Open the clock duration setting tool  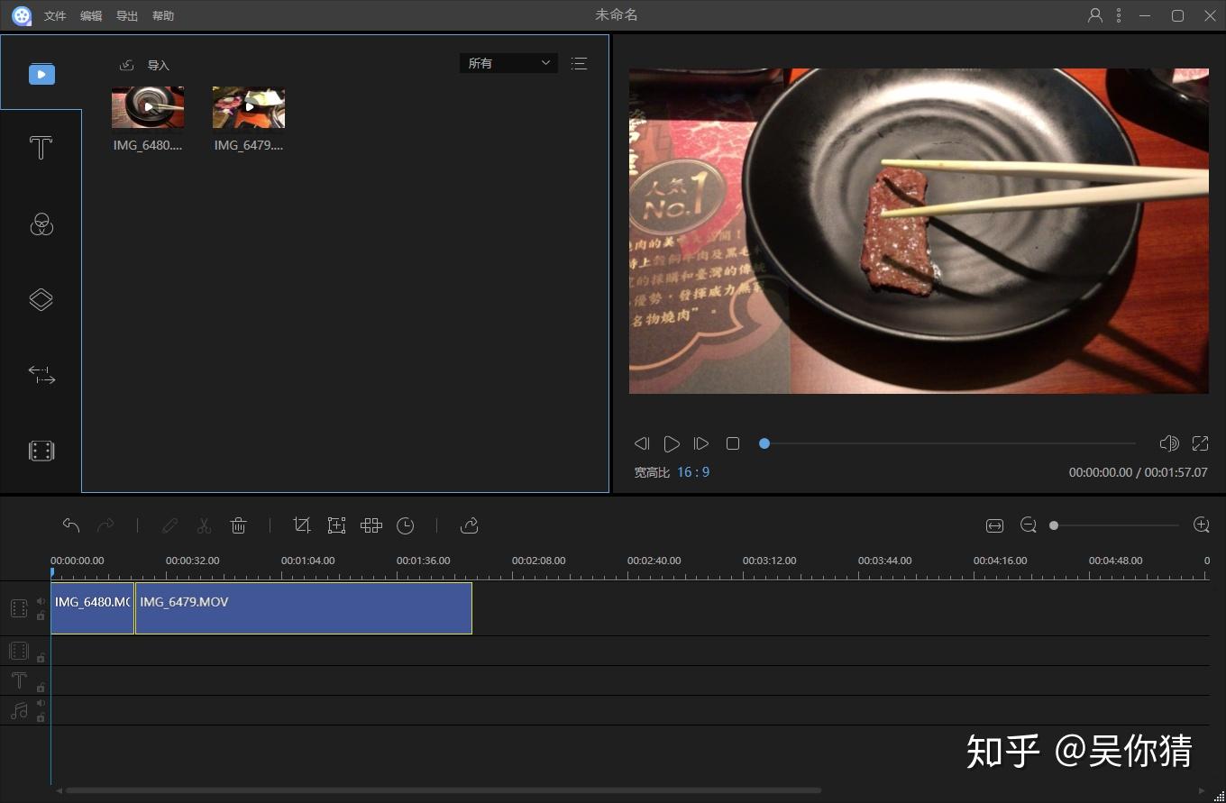click(x=406, y=525)
